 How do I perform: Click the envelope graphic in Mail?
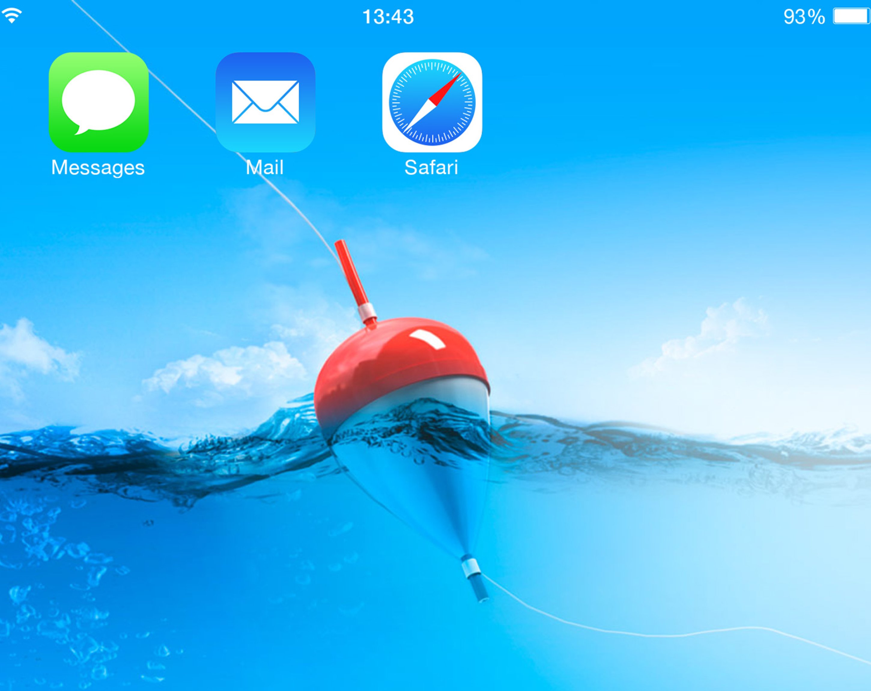[265, 102]
